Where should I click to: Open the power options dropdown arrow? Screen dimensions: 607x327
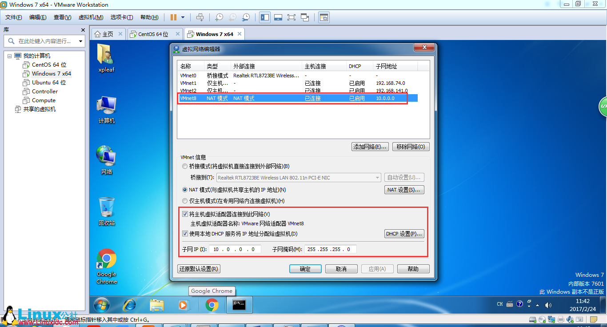[183, 17]
